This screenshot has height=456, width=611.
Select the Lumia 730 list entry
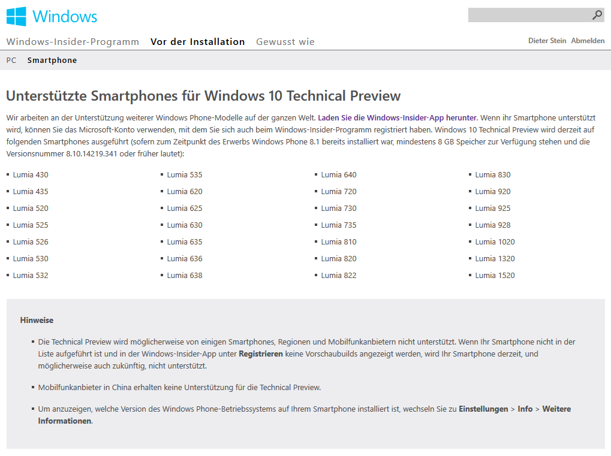click(339, 209)
